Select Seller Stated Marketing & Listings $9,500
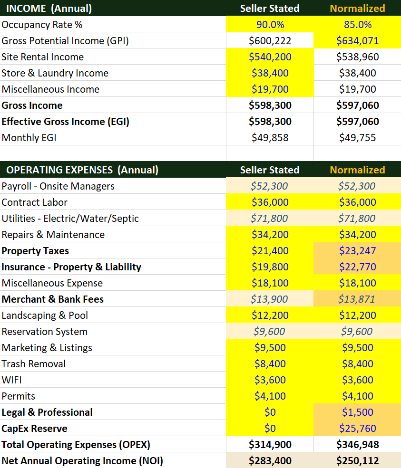 (x=270, y=347)
